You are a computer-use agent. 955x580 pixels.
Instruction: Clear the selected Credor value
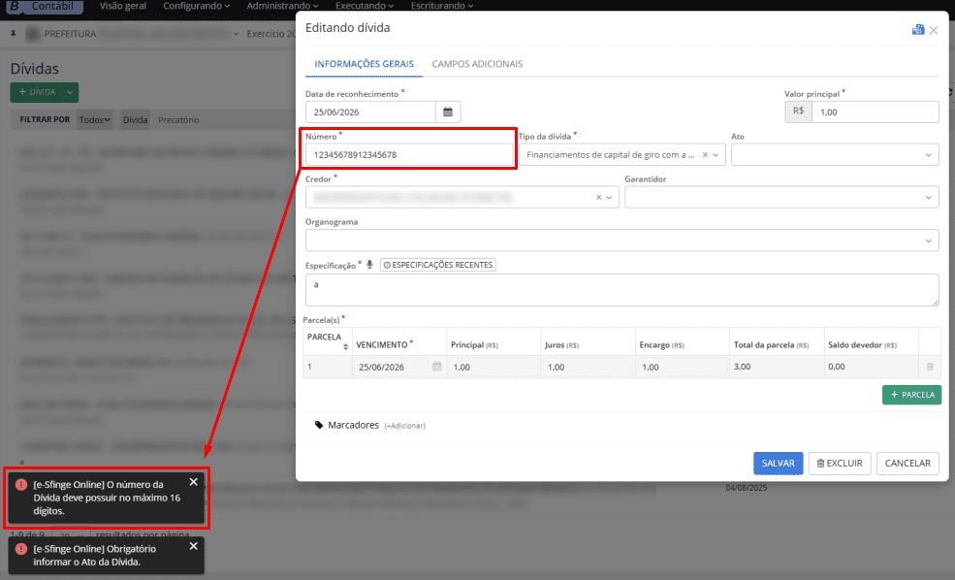click(599, 198)
